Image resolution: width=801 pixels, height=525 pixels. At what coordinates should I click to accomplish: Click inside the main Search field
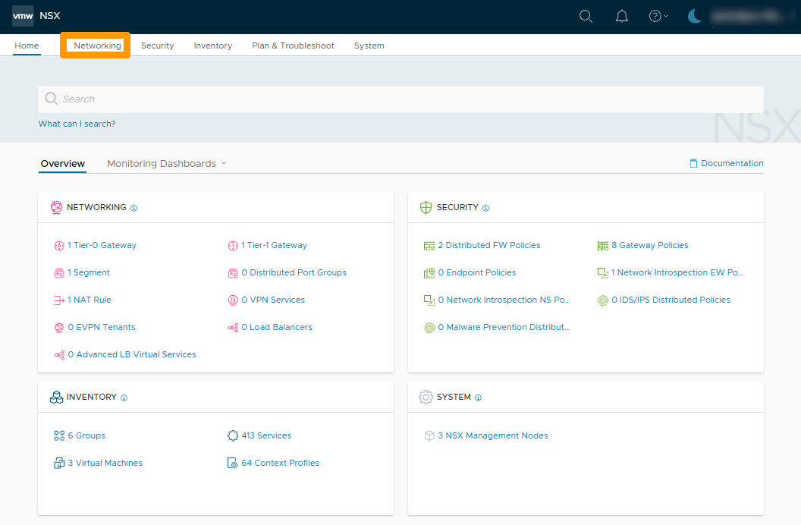pos(400,99)
